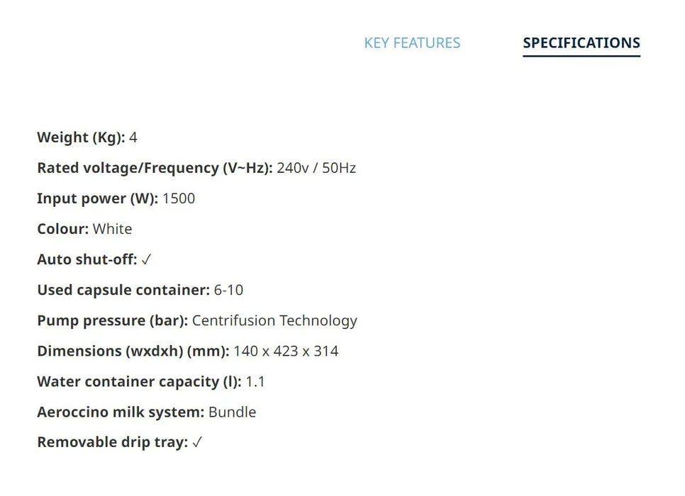Click the Dimensions (wxdxh) (mm) label
685x496 pixels.
click(x=133, y=351)
